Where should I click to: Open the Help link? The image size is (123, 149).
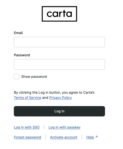(90, 137)
